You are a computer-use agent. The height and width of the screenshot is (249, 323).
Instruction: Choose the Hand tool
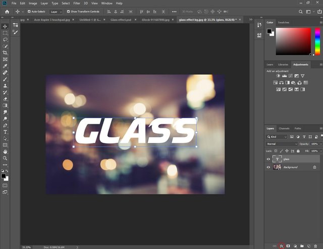[x=5, y=152]
